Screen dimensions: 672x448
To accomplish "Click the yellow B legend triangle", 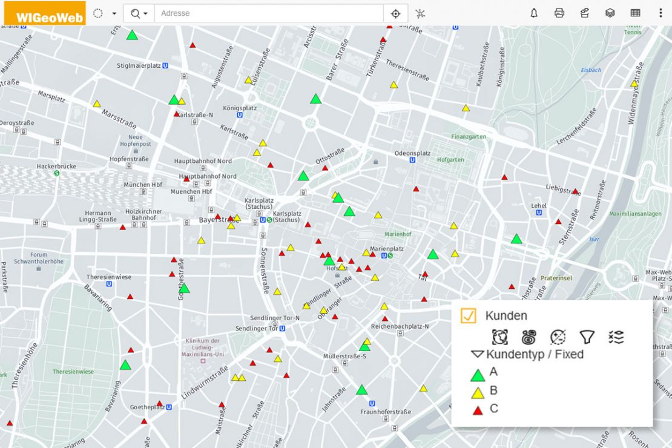I will (478, 392).
